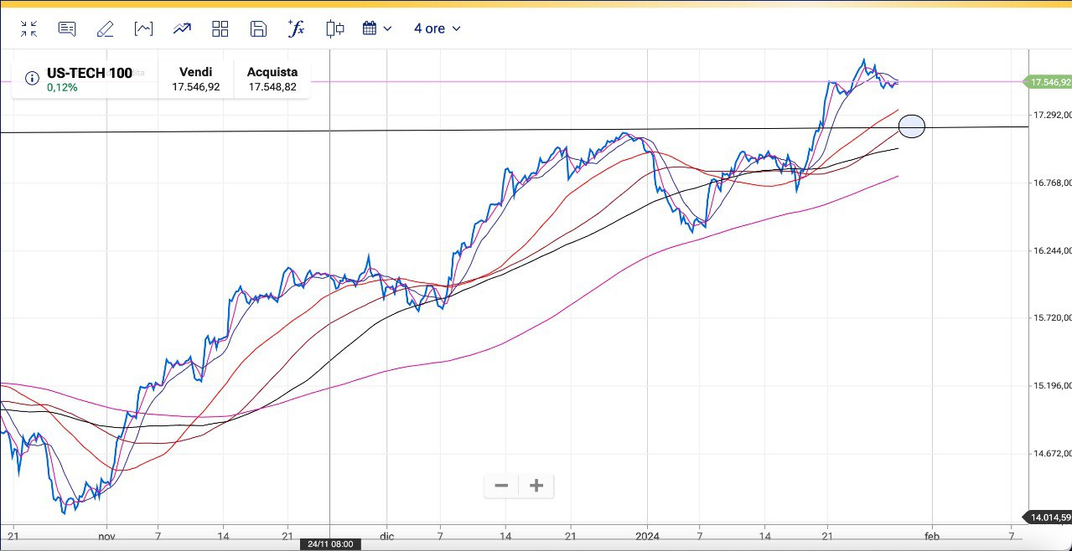Select the blue ellipse drawn on chart
Viewport: 1072px width, 551px height.
911,126
